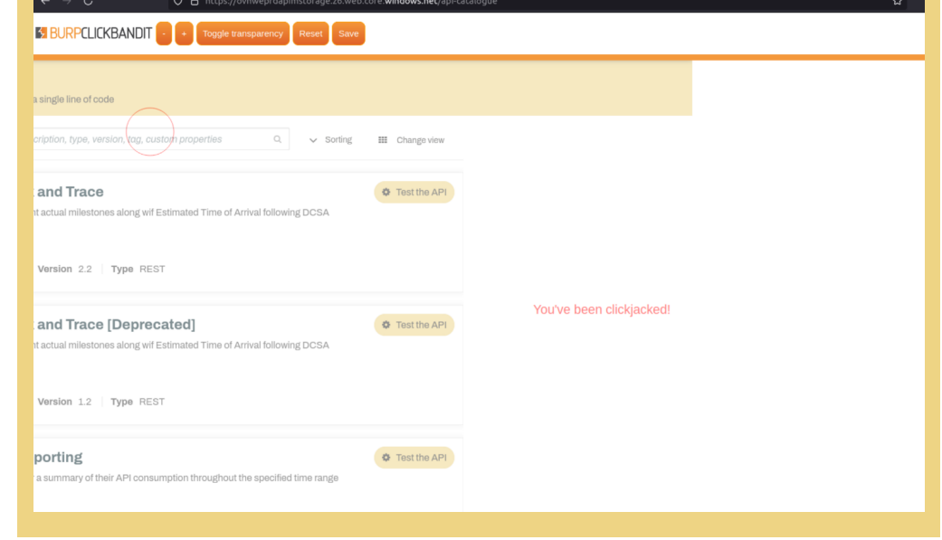Image resolution: width=942 pixels, height=540 pixels.
Task: Select Test the API for Reporting
Action: click(414, 457)
